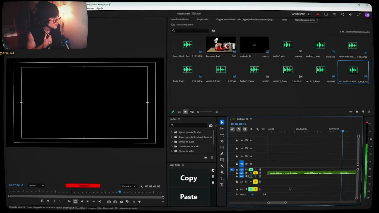Click the timeline playhead marker
The width and height of the screenshot is (379, 213).
pyautogui.click(x=343, y=131)
